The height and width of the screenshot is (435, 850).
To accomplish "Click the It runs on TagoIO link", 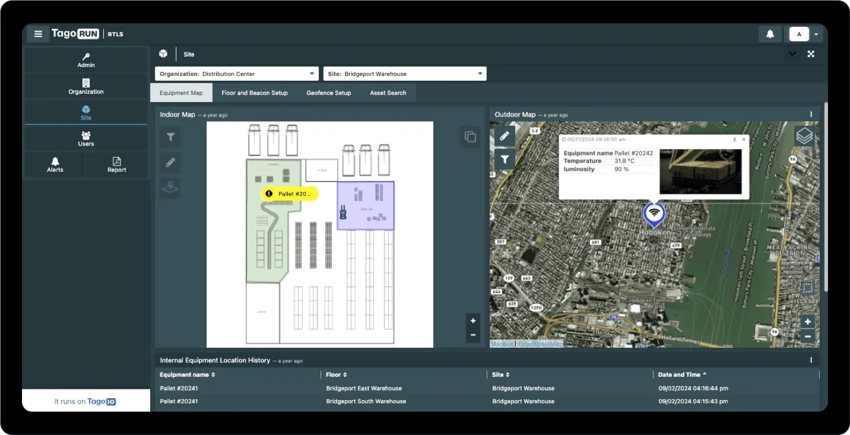I will [85, 401].
